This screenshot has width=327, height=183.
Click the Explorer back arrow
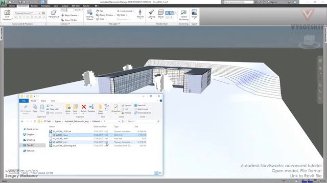coord(22,121)
